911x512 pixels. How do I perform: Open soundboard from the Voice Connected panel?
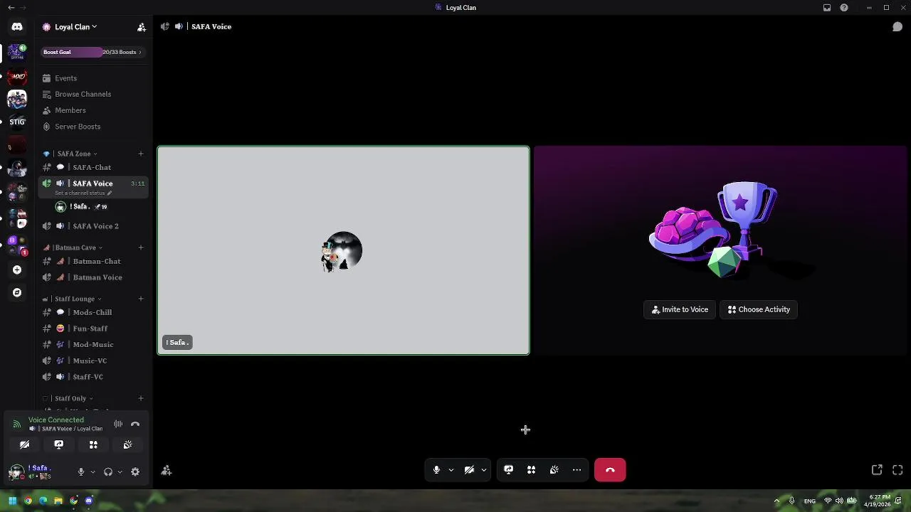(127, 444)
